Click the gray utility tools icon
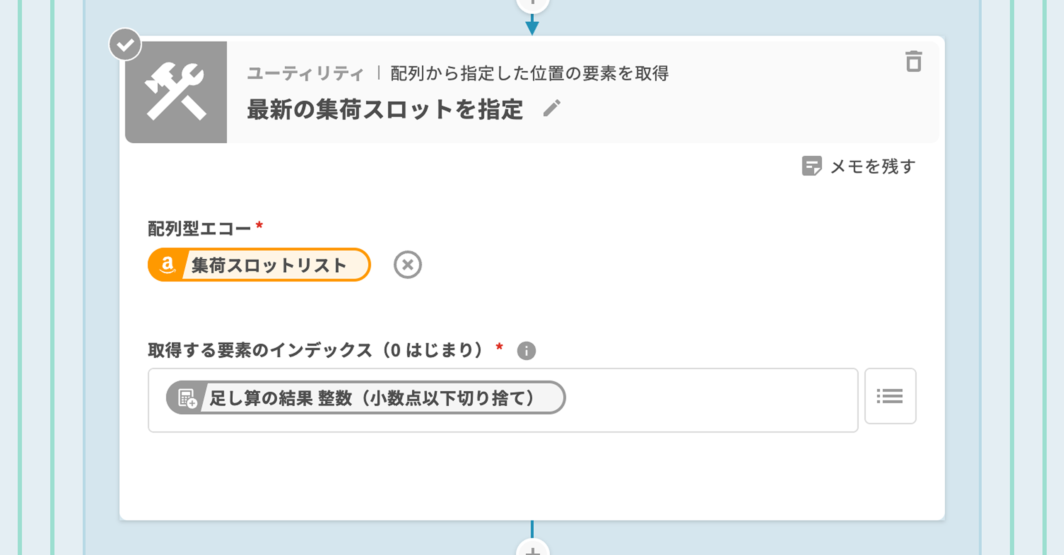This screenshot has width=1064, height=555. point(176,92)
